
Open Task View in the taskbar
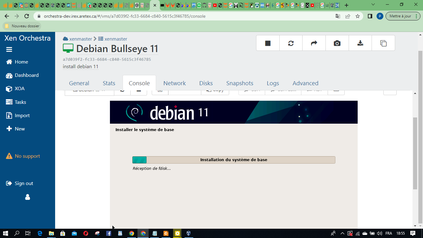[x=28, y=233]
